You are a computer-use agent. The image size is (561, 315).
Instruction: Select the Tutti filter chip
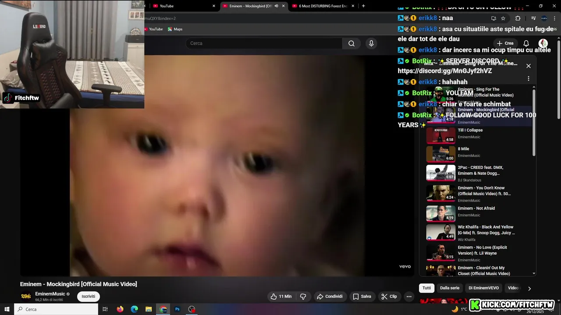click(427, 288)
